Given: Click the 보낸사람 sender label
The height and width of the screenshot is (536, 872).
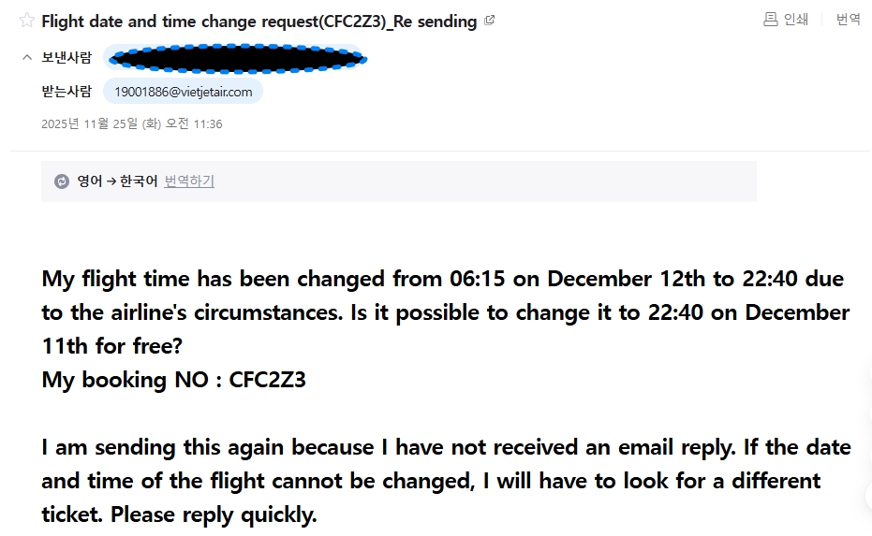Looking at the screenshot, I should (x=67, y=58).
